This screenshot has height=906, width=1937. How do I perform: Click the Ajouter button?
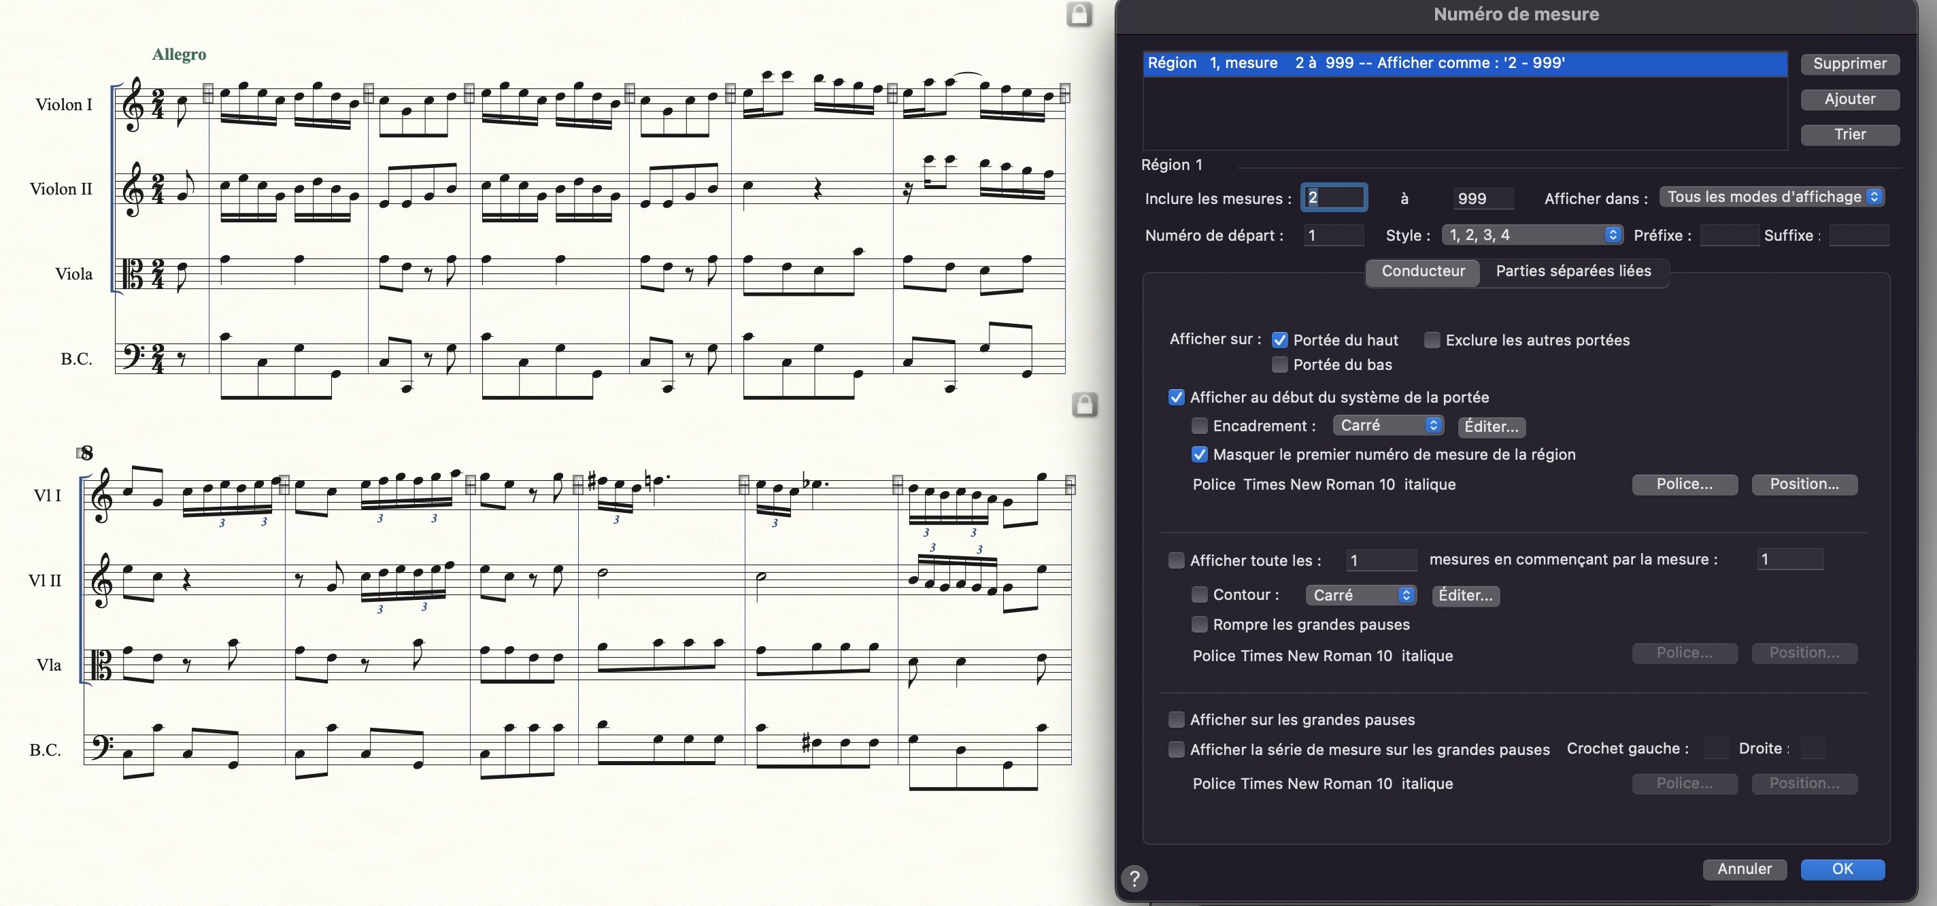coord(1849,99)
